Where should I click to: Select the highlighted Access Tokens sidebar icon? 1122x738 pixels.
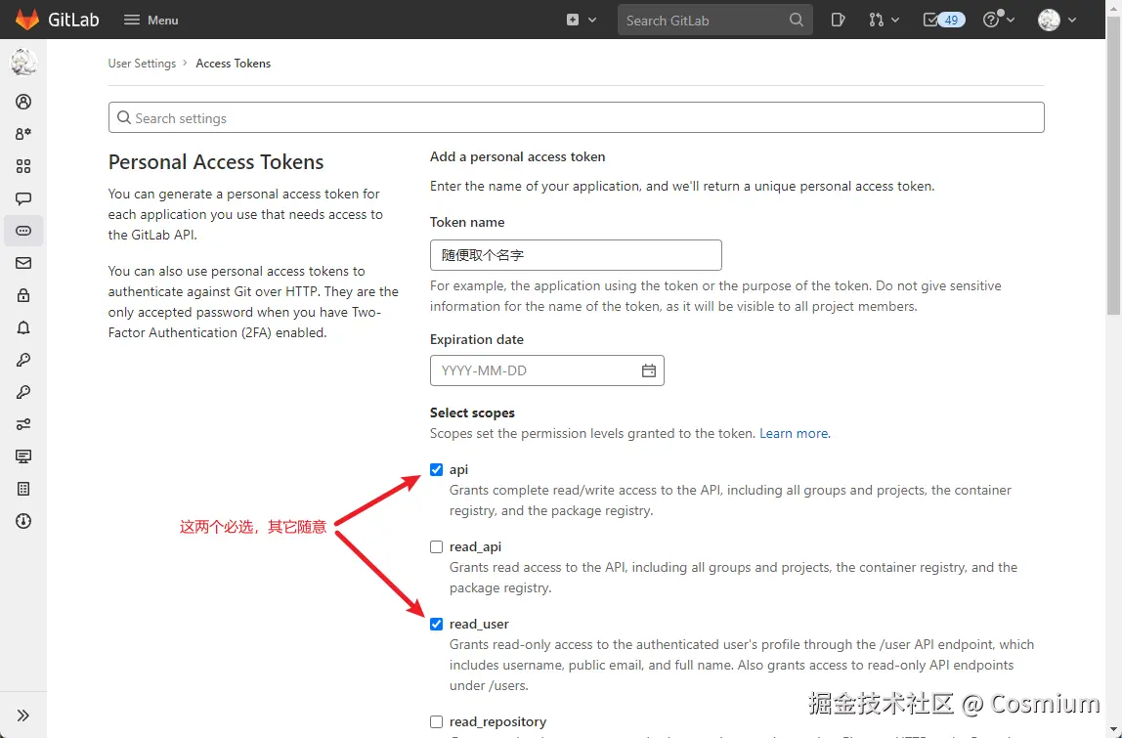(23, 231)
